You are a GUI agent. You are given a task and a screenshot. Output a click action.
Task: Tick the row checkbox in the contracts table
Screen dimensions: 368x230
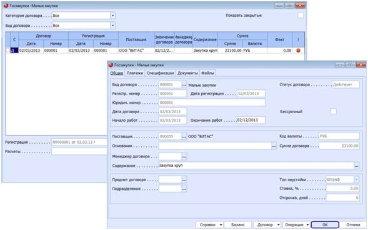(8, 51)
